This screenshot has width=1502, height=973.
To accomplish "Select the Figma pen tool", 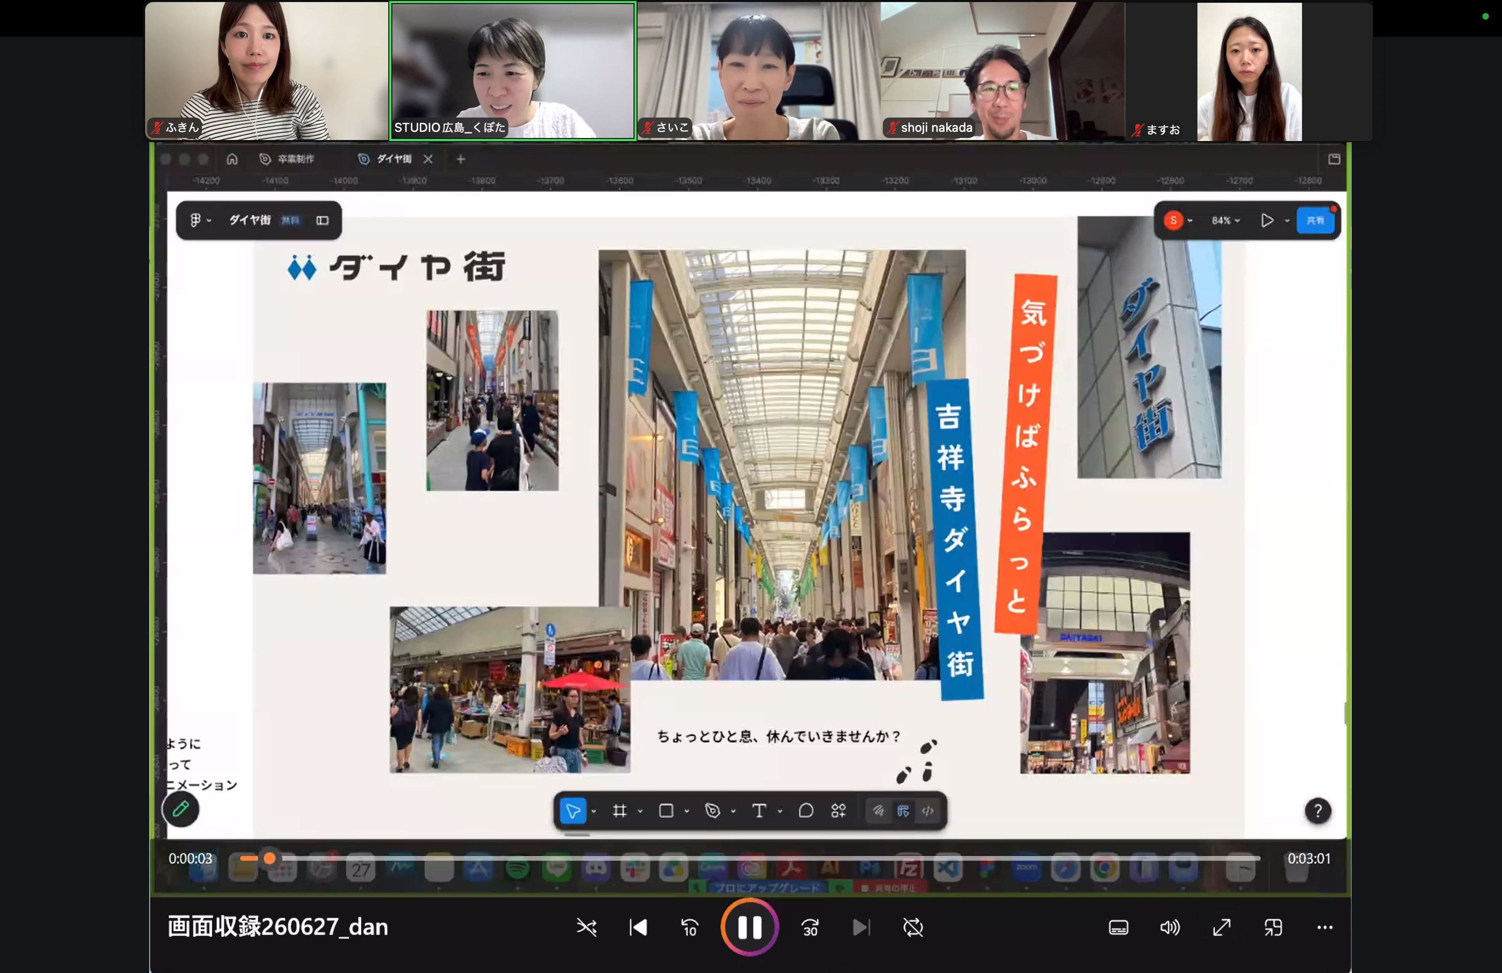I will (x=713, y=810).
